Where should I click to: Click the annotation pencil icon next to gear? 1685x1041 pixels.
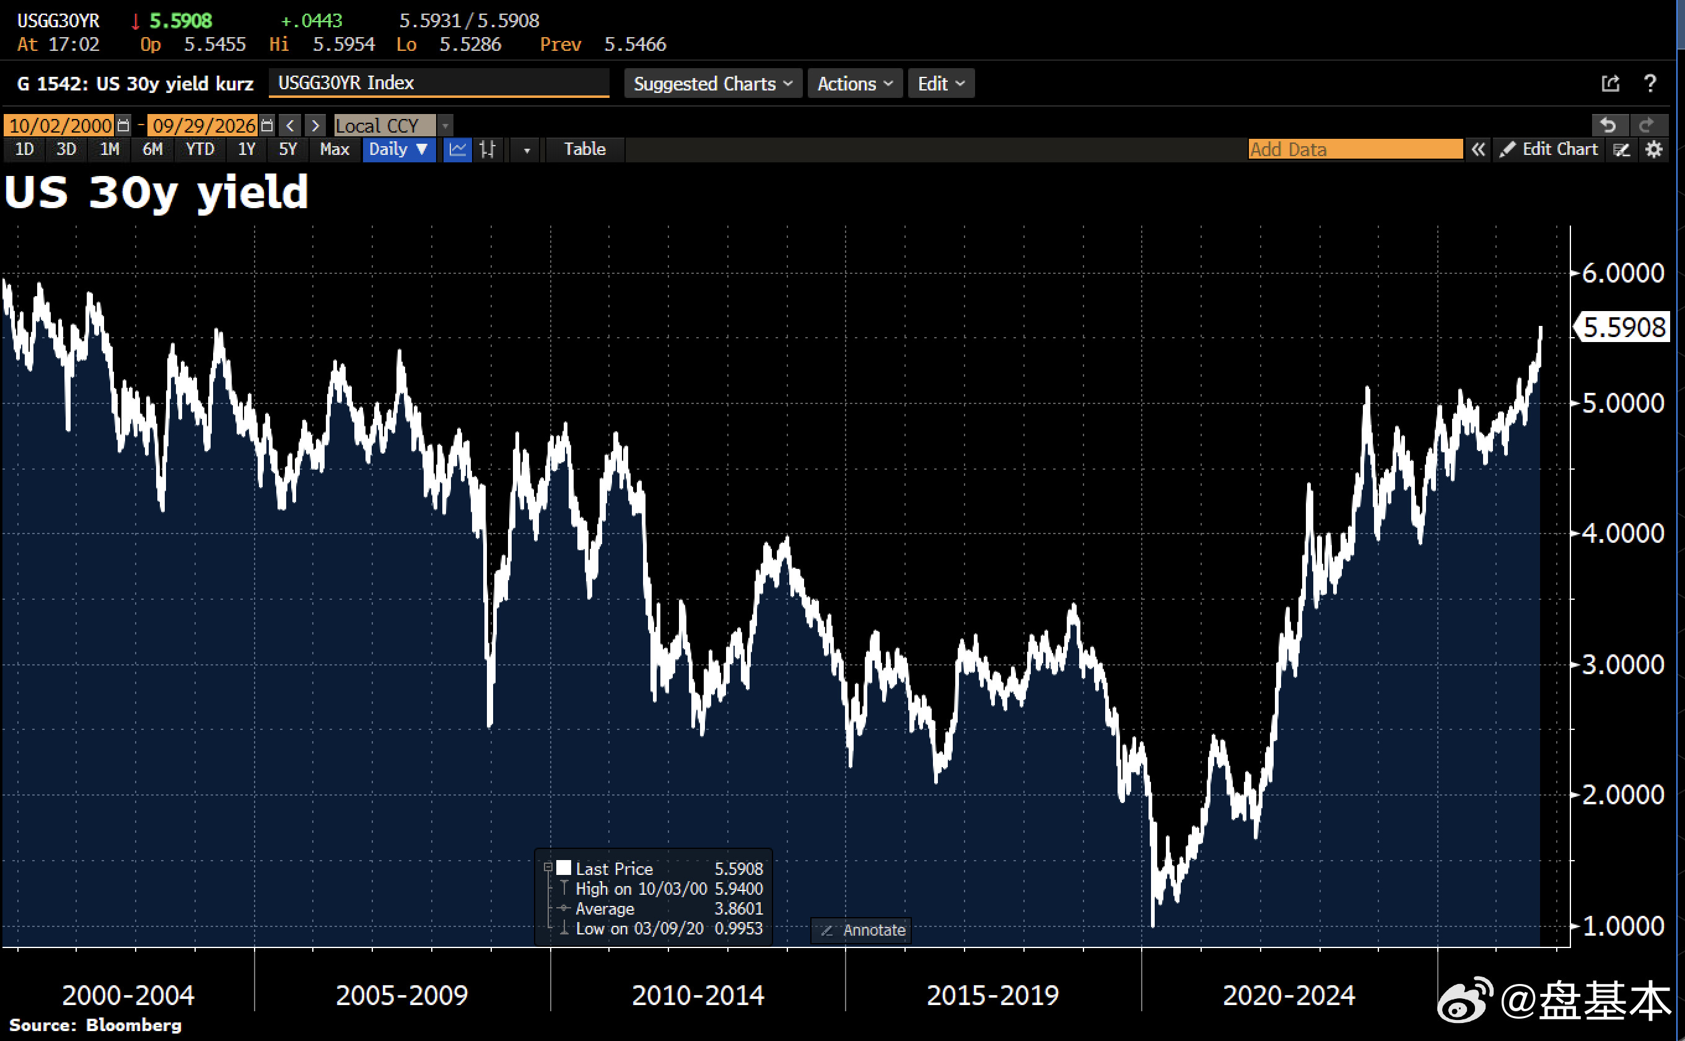coord(1622,149)
